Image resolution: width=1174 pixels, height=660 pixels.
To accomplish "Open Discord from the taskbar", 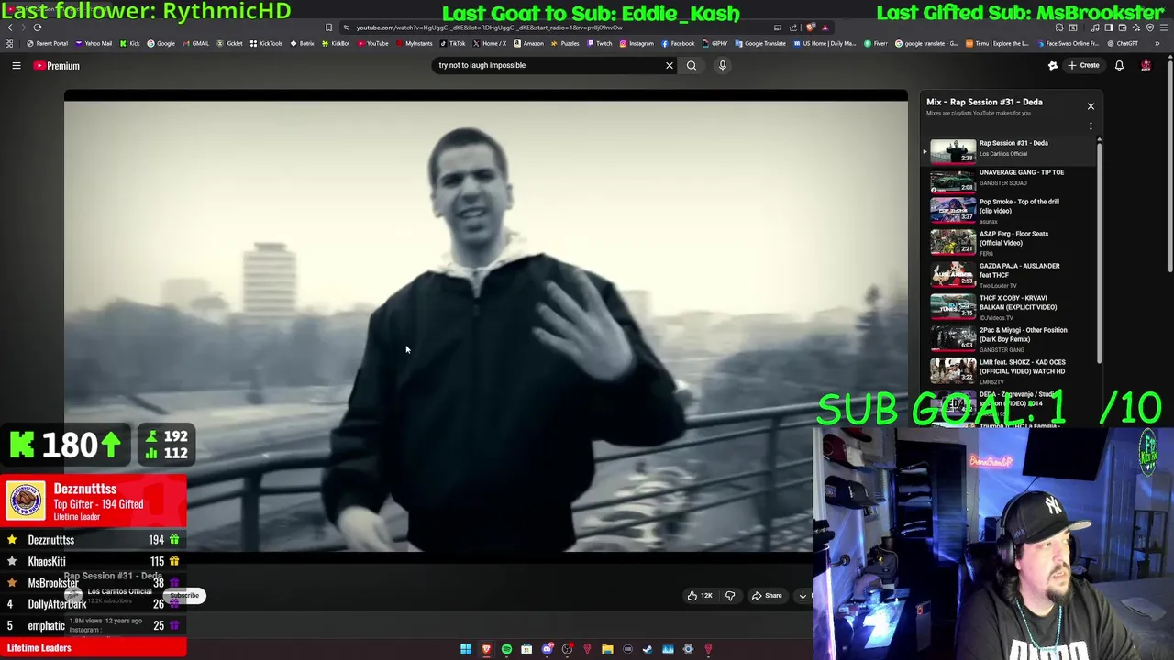I will point(547,649).
